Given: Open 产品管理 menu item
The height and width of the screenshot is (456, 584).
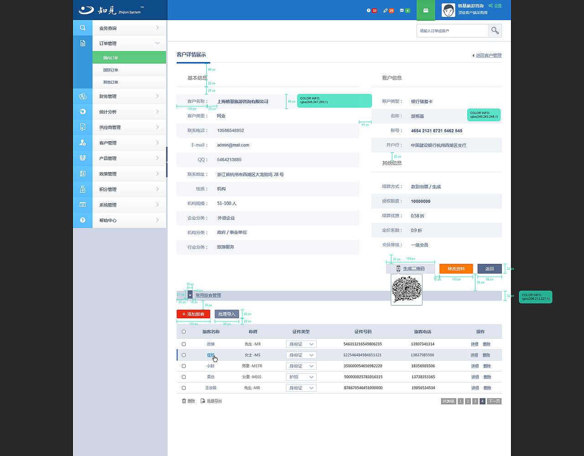Looking at the screenshot, I should [129, 158].
